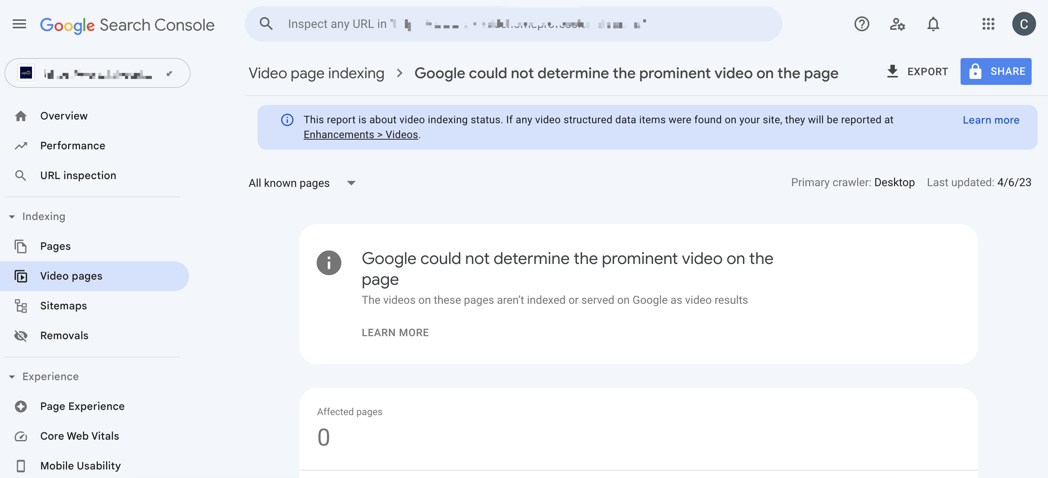Open the hamburger navigation menu
This screenshot has width=1048, height=478.
(x=19, y=25)
